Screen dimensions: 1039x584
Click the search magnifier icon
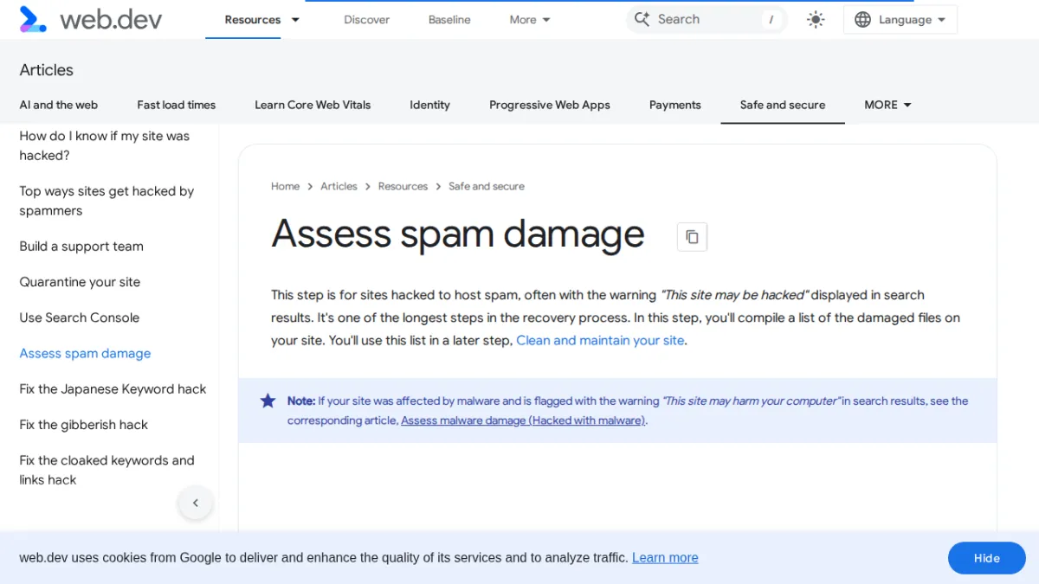pyautogui.click(x=642, y=19)
